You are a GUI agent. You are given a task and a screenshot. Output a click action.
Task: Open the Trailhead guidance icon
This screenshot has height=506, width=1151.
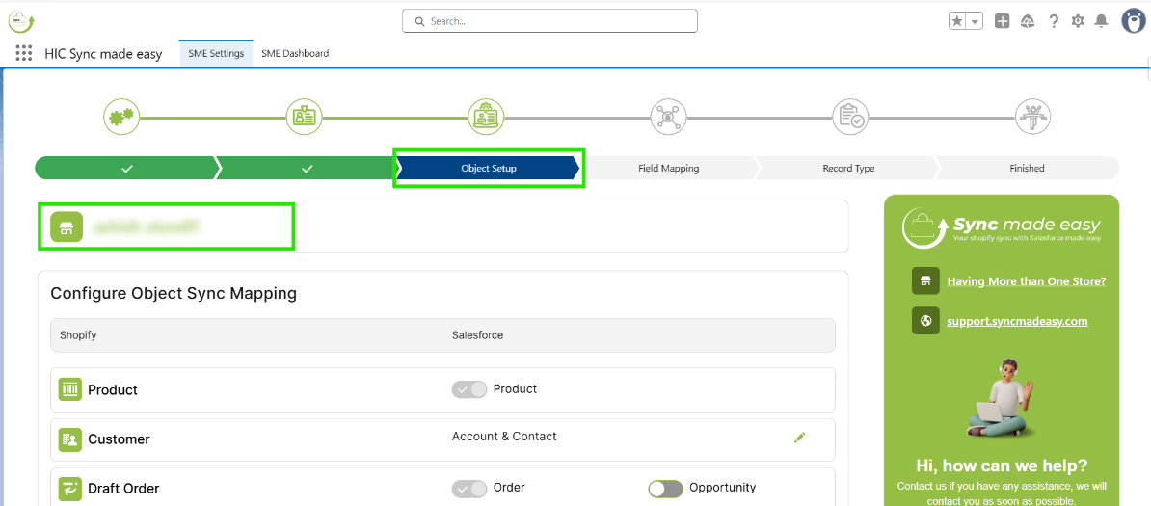point(1028,21)
